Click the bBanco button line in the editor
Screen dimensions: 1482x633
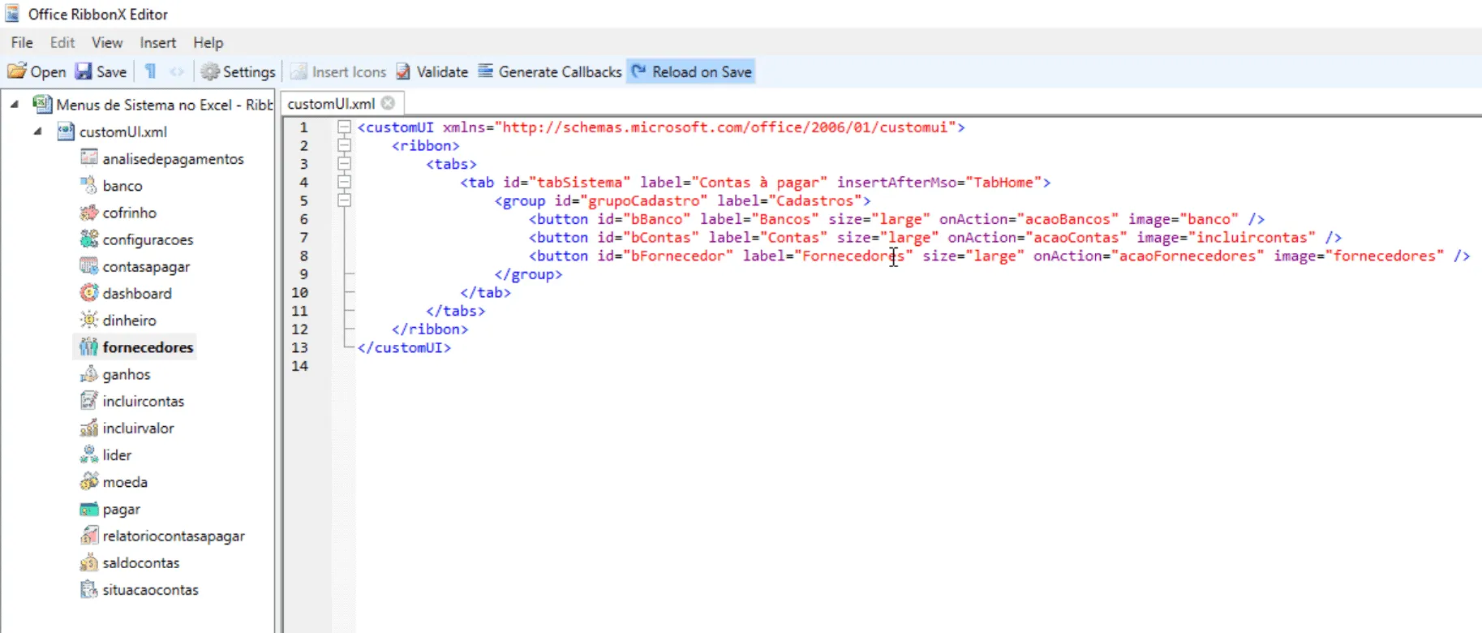(x=896, y=219)
